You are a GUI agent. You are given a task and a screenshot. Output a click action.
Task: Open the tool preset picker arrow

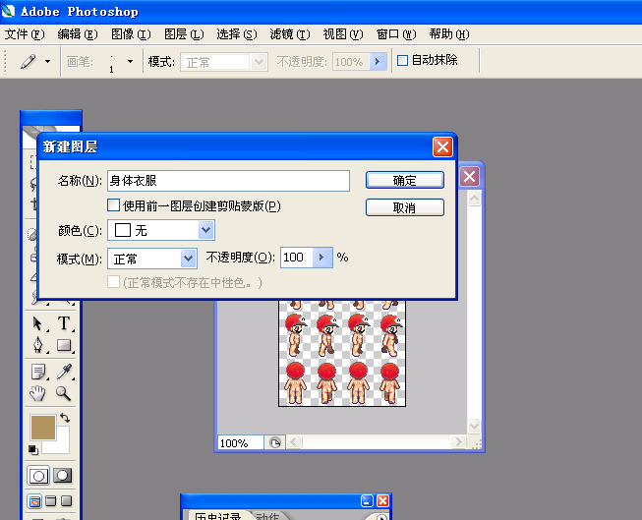click(47, 62)
